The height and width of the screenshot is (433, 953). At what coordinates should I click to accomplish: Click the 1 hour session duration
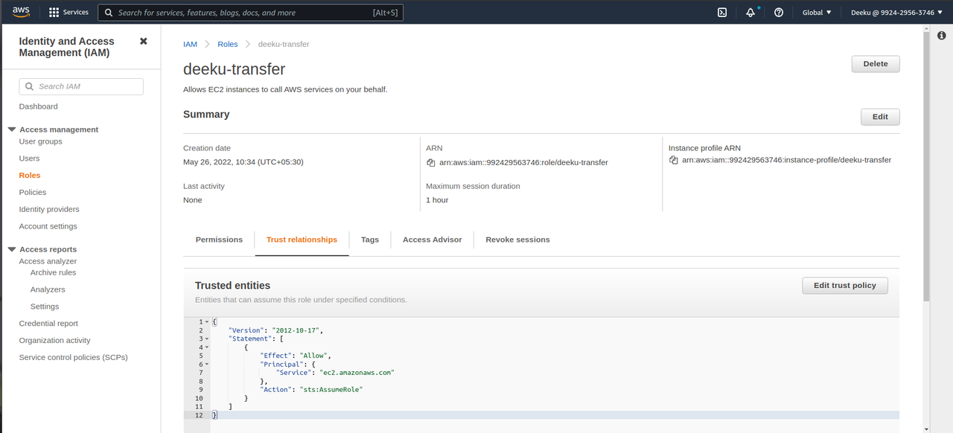pos(437,200)
